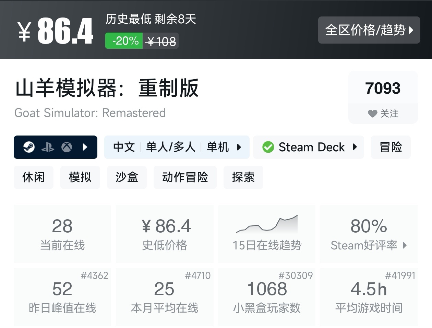
Task: Click the green Steam Deck verified checkmark
Action: pyautogui.click(x=268, y=147)
